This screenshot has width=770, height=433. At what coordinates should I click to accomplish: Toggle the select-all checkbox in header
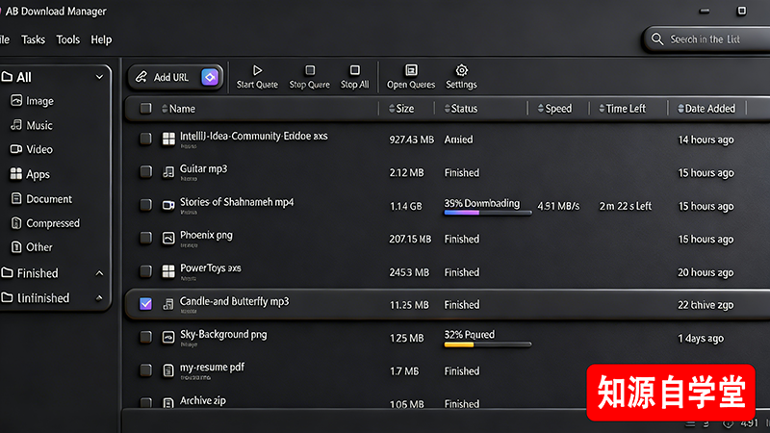tap(145, 109)
